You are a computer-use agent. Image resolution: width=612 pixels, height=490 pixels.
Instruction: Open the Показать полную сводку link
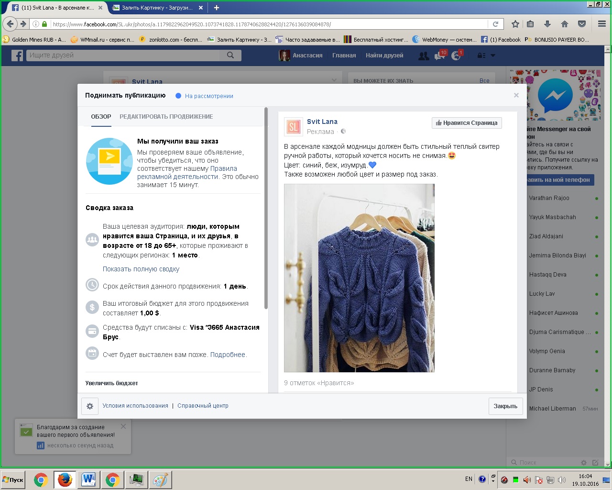(141, 269)
